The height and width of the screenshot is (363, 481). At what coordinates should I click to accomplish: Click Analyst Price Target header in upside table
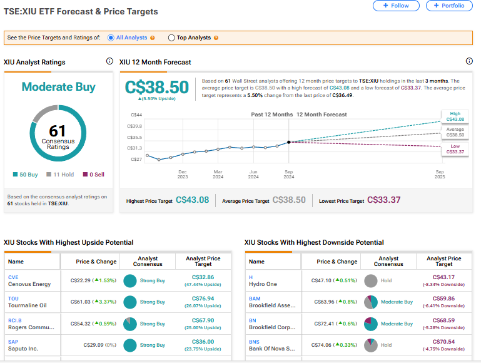(203, 261)
